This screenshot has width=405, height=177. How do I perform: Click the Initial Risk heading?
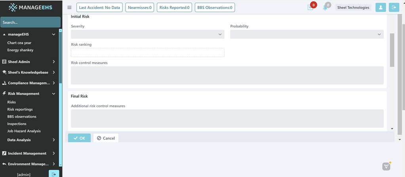(x=80, y=17)
